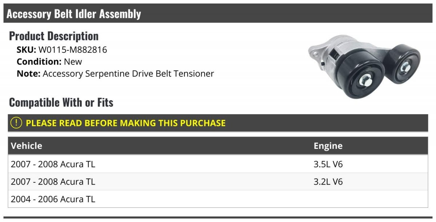This screenshot has width=436, height=222.
Task: Click the 'Product Description' heading
Action: [x=54, y=36]
